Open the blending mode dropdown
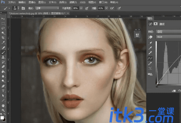Viewport: 181px width, 123px height. tap(47, 8)
